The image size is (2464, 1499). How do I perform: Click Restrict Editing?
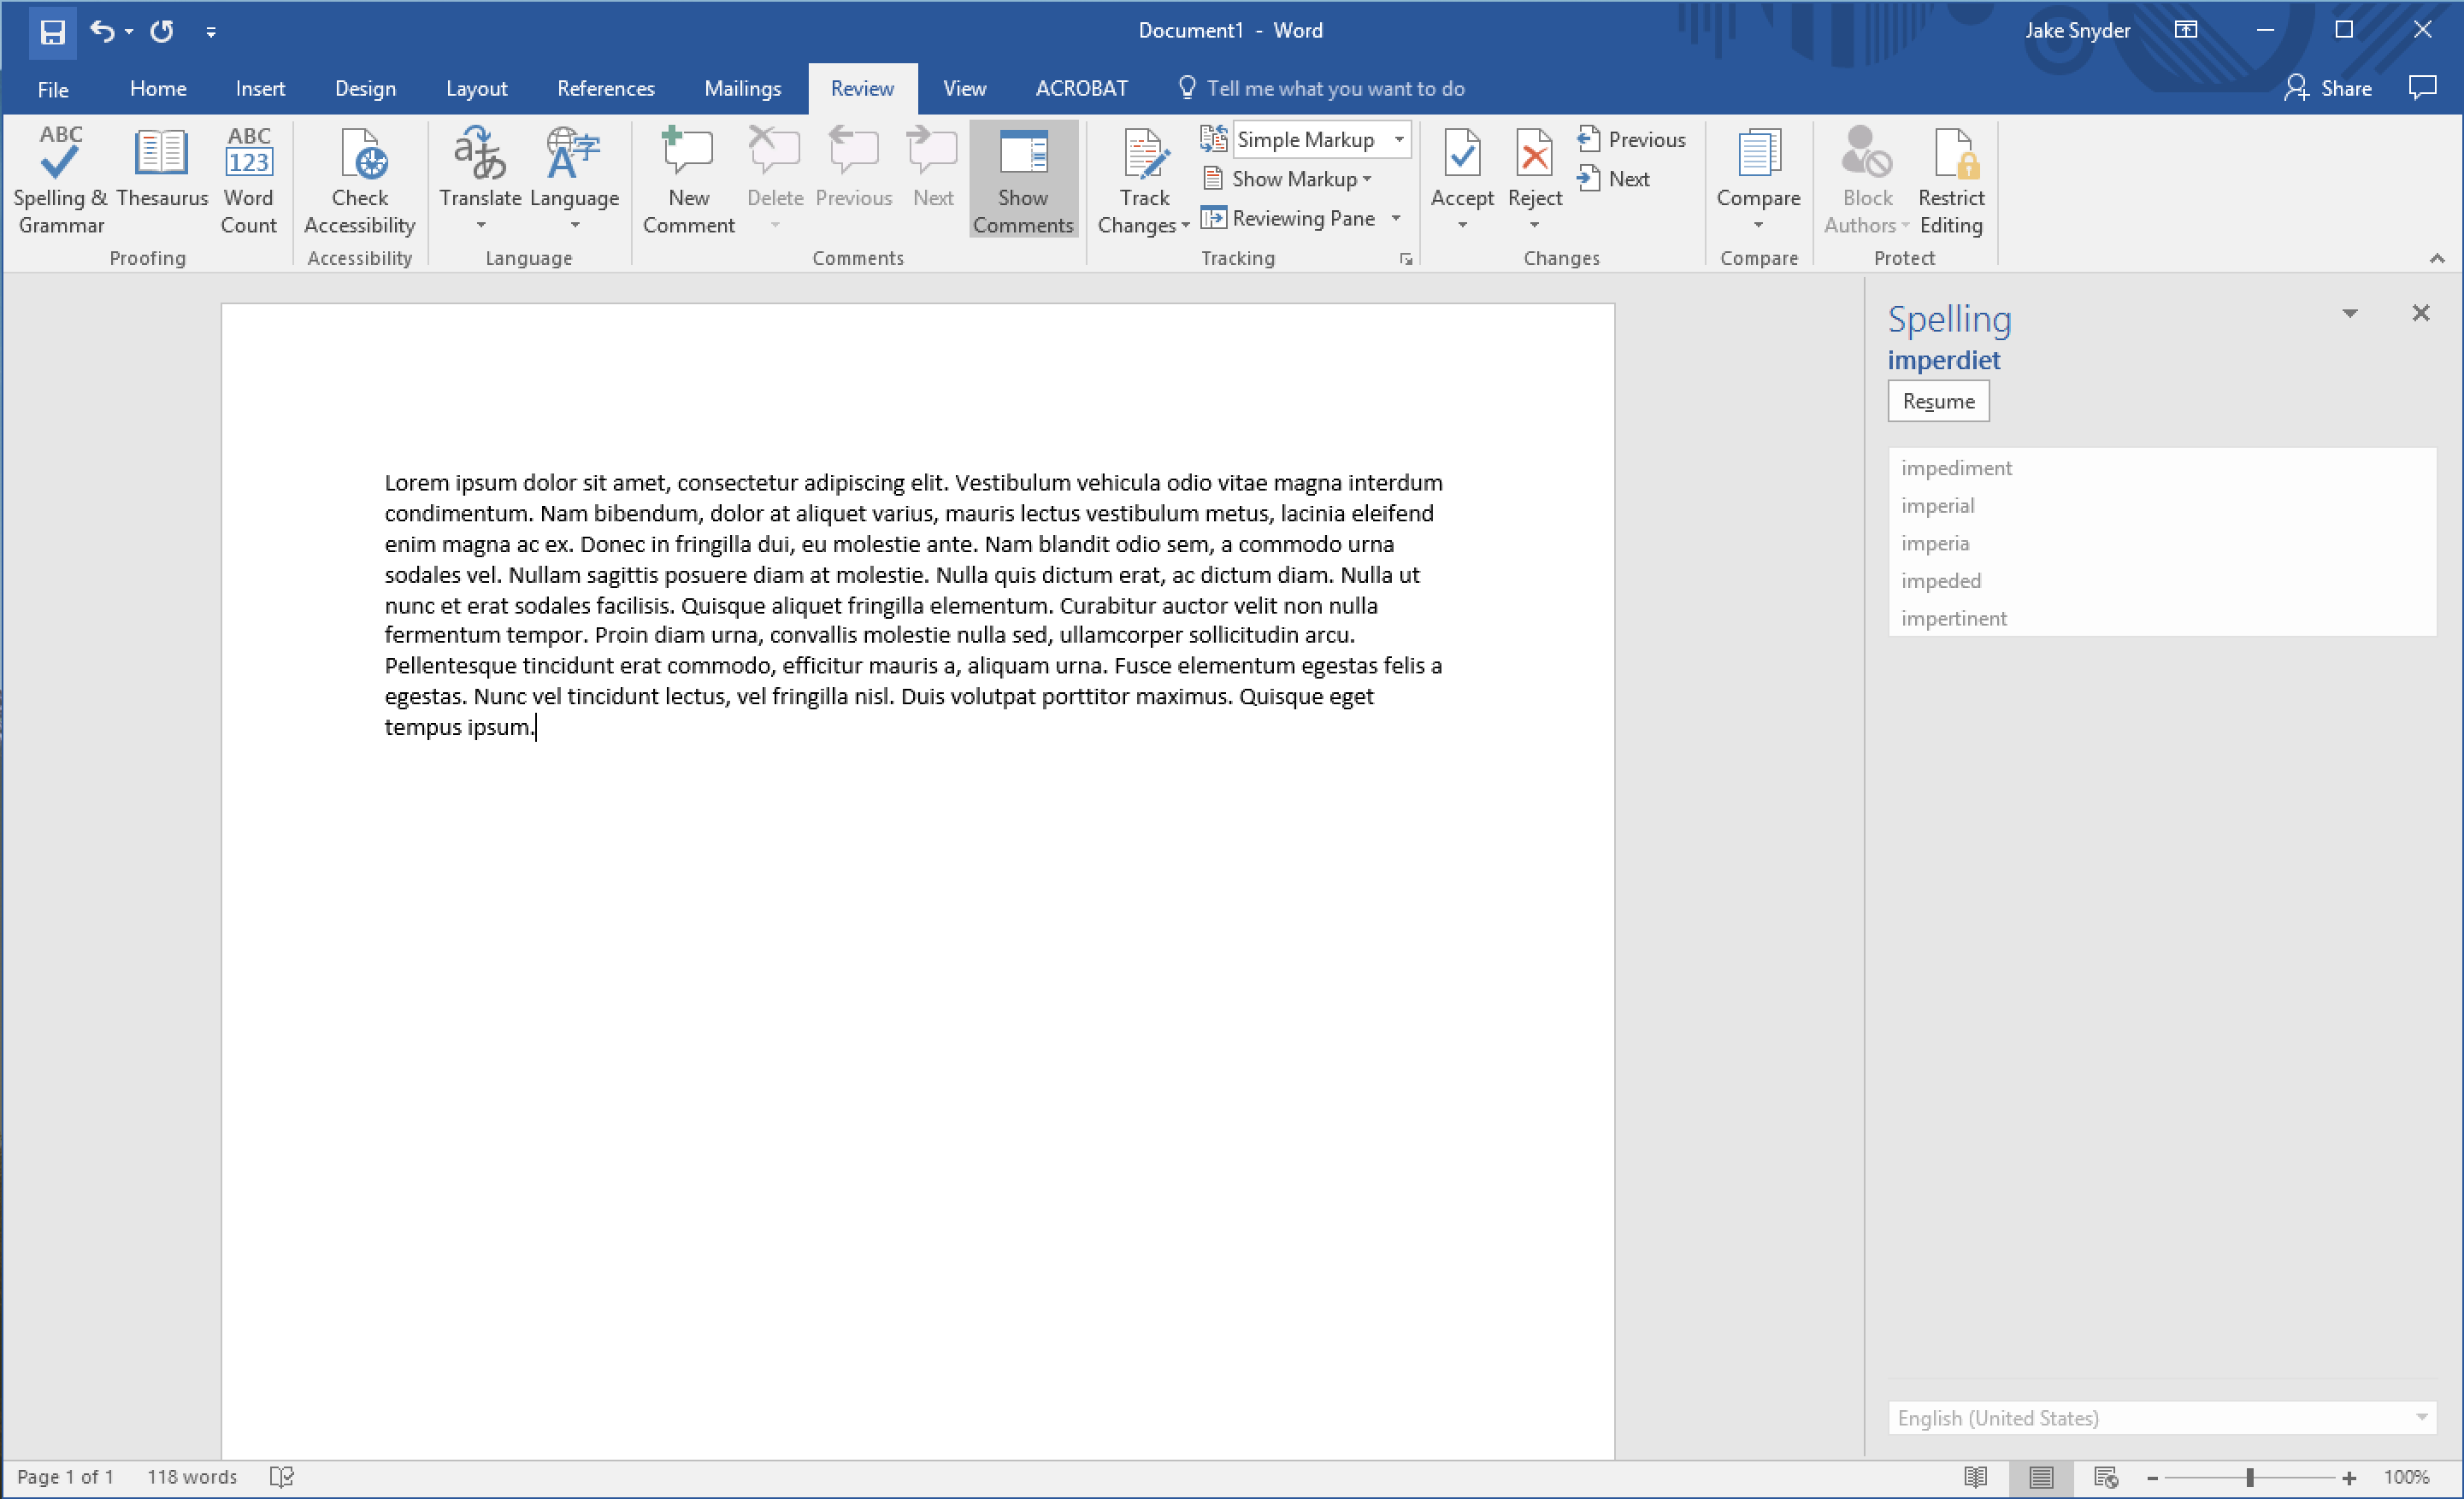pyautogui.click(x=1951, y=179)
